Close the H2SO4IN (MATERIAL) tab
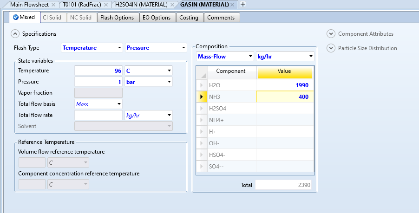This screenshot has height=213, width=419. (x=172, y=4)
